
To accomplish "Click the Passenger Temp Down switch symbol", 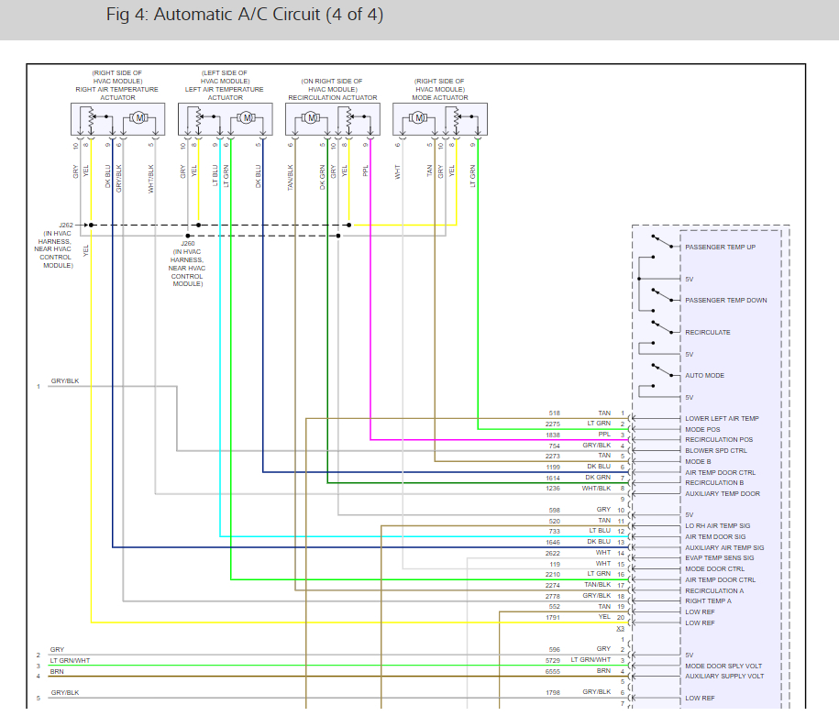I will click(x=662, y=295).
